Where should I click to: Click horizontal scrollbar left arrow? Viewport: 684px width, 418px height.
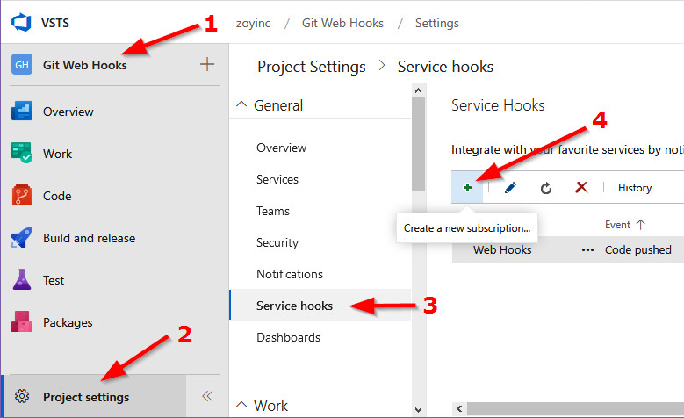point(459,408)
